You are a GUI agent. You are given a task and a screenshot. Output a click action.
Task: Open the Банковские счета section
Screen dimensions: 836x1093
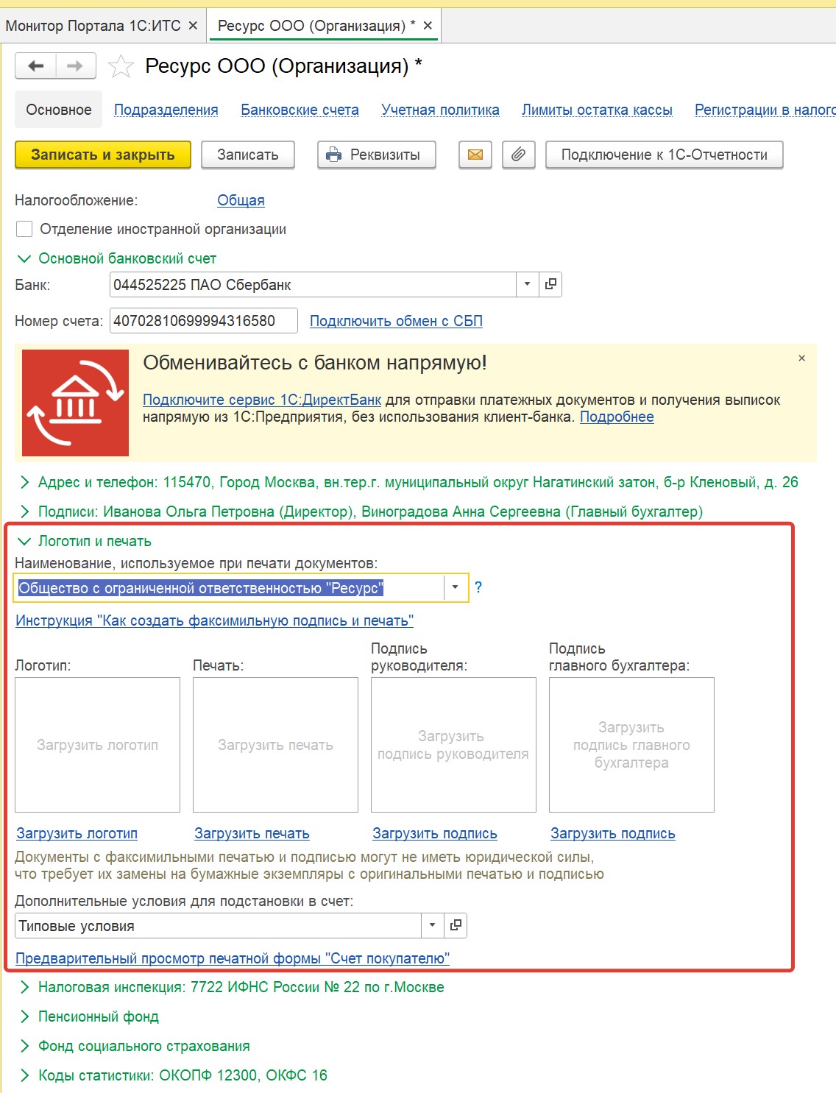300,110
